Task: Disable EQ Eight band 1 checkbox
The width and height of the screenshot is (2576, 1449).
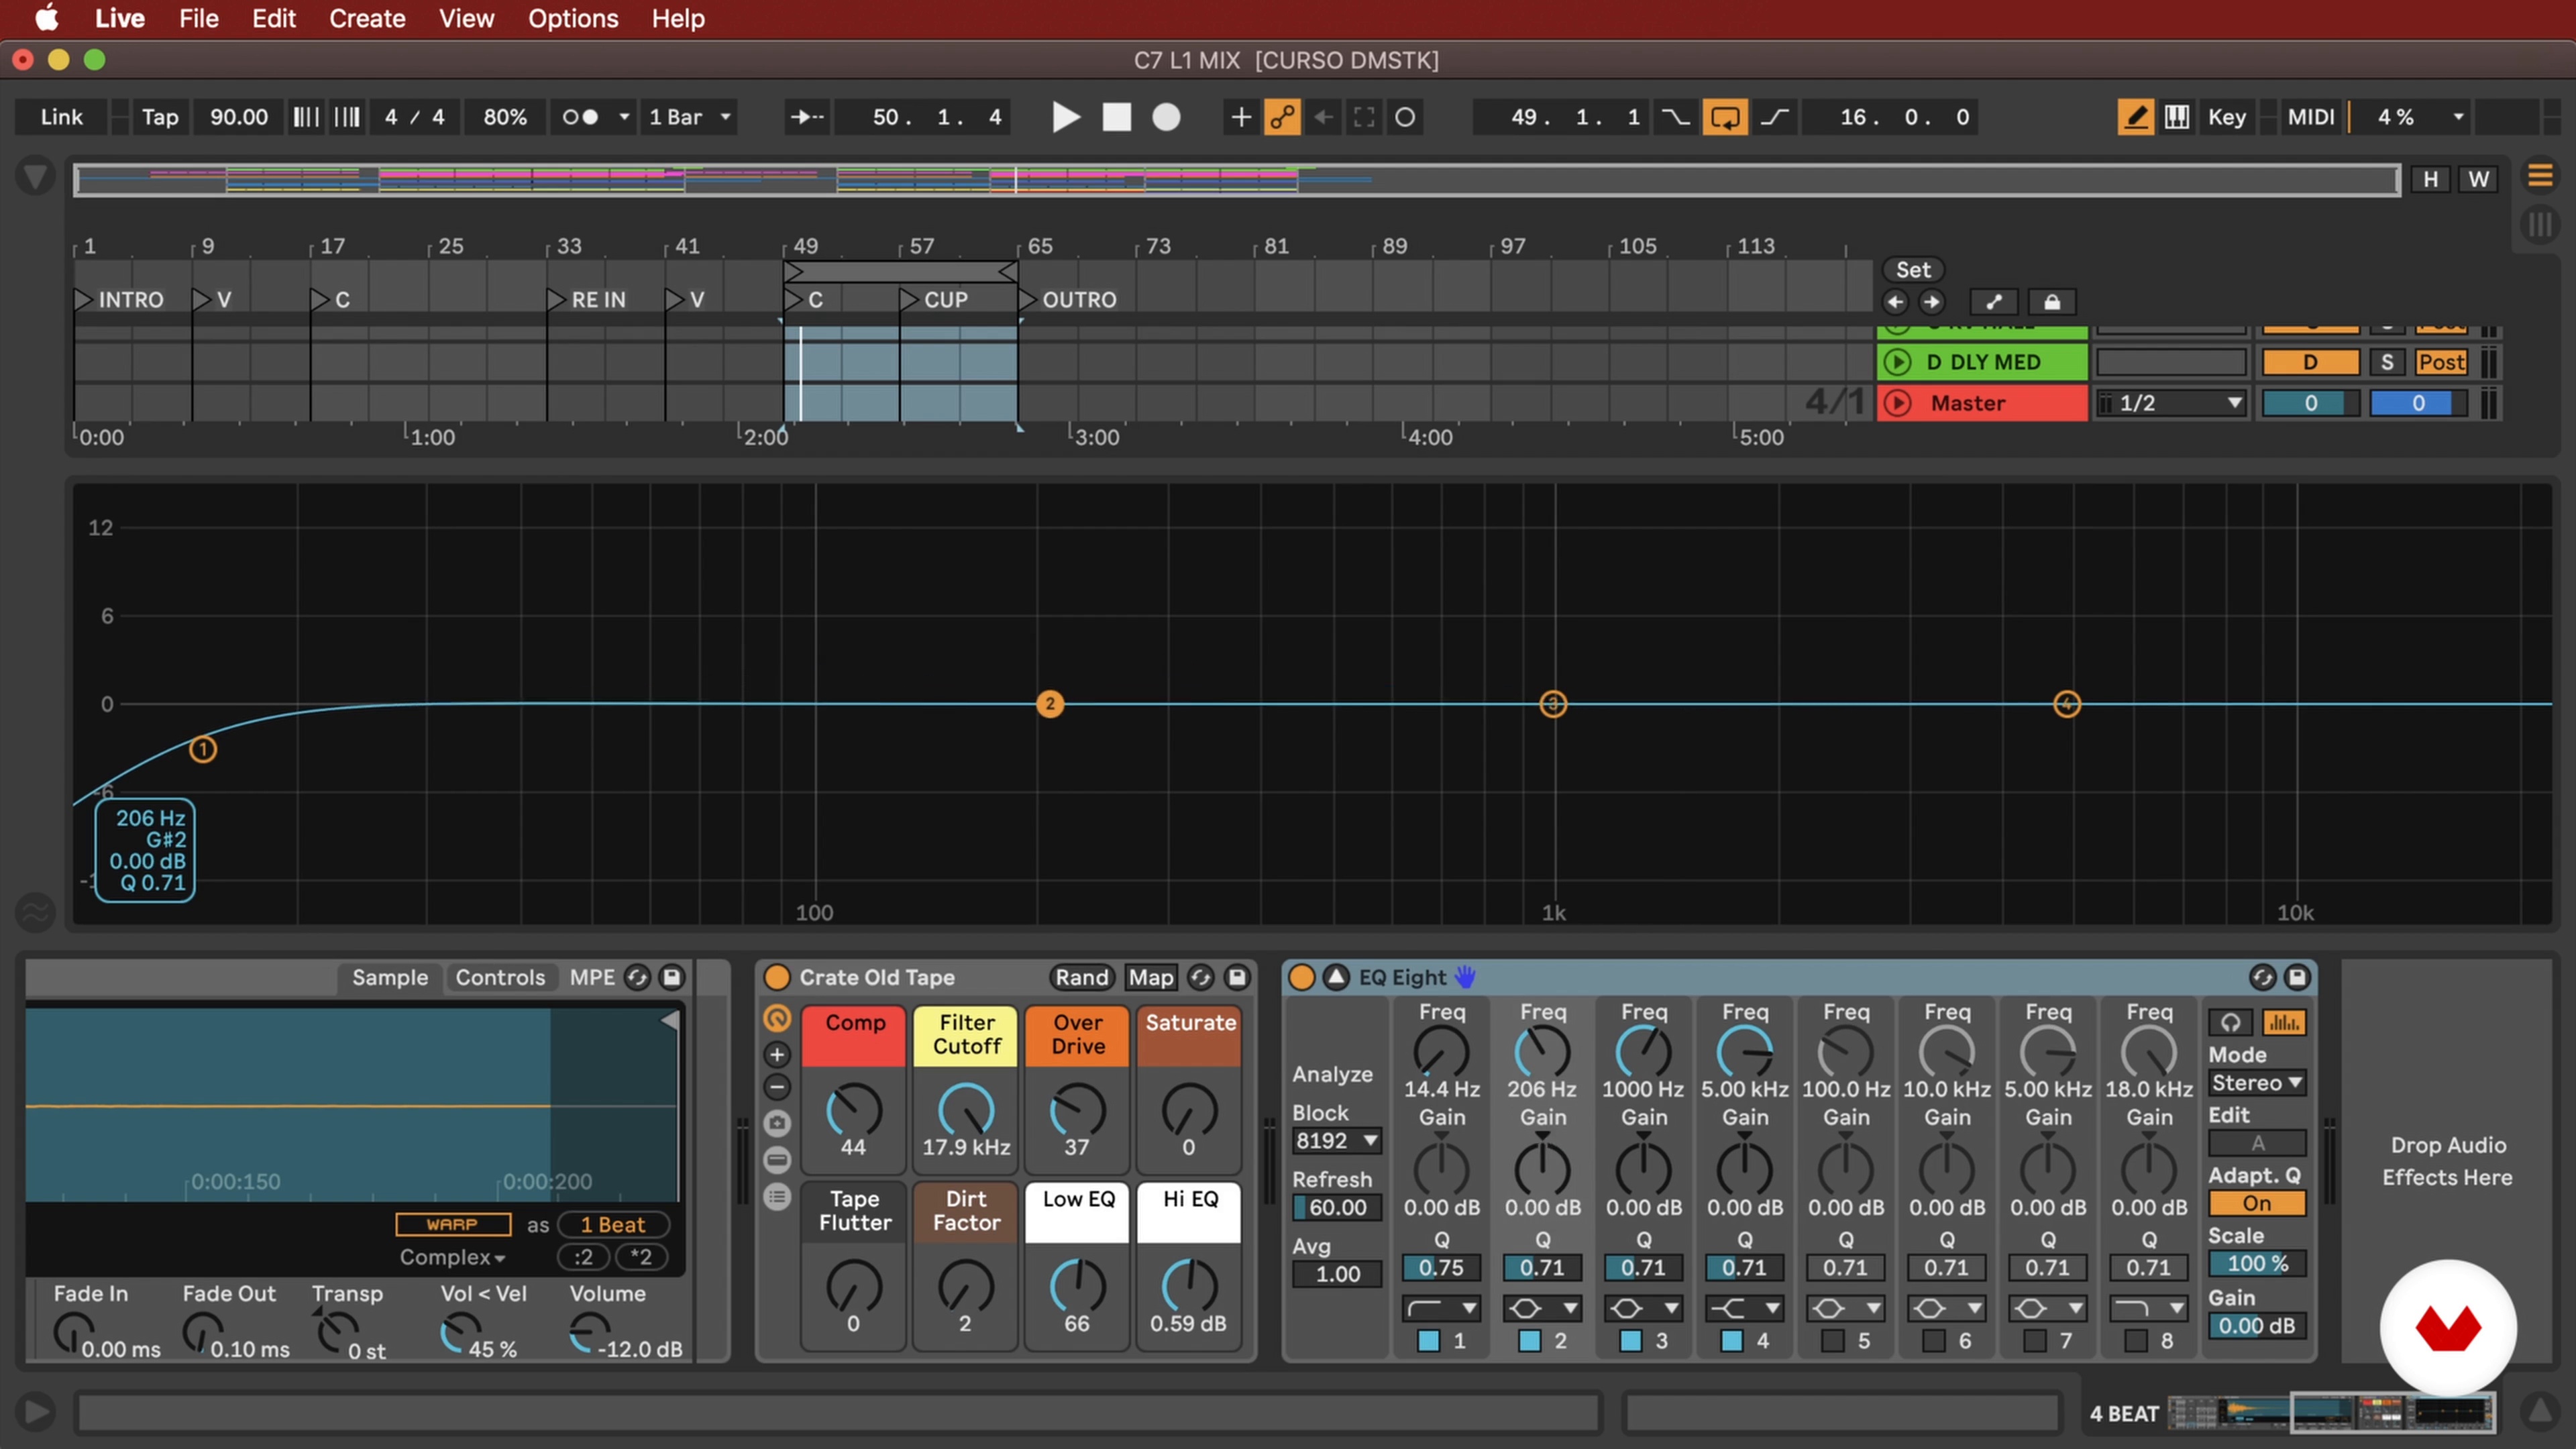Action: click(1428, 1340)
